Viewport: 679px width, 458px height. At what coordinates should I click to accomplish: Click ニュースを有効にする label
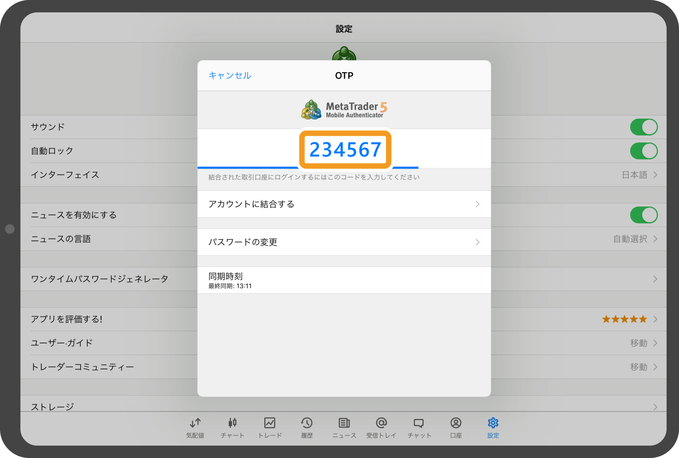click(74, 215)
